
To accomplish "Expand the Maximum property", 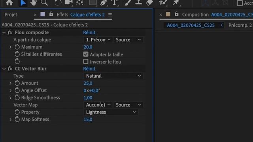I will (11, 47).
